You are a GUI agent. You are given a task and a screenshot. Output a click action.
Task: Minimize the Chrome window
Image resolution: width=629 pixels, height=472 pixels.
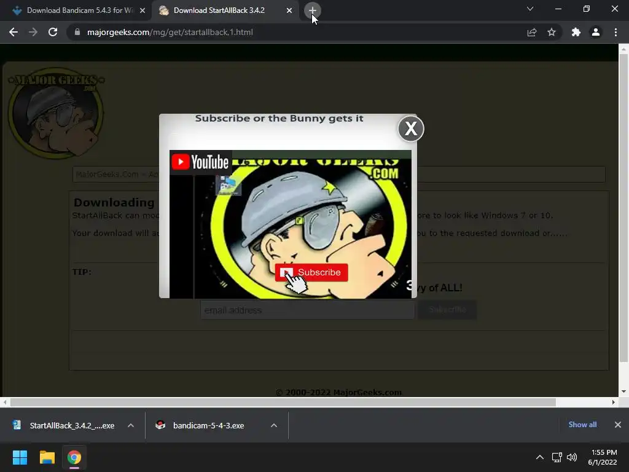tap(558, 9)
